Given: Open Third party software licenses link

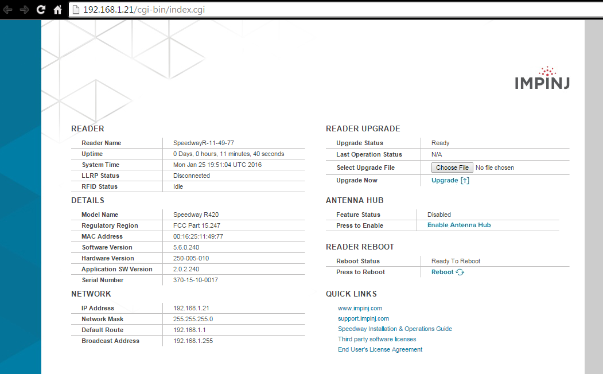Looking at the screenshot, I should coord(377,340).
